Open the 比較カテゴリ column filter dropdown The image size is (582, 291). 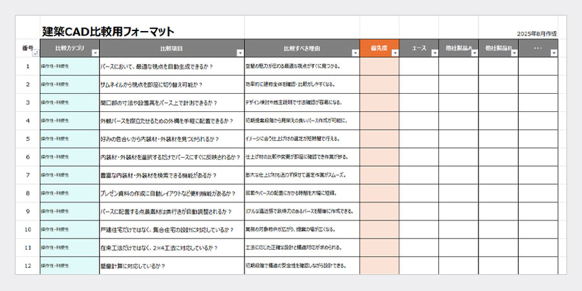pos(96,53)
